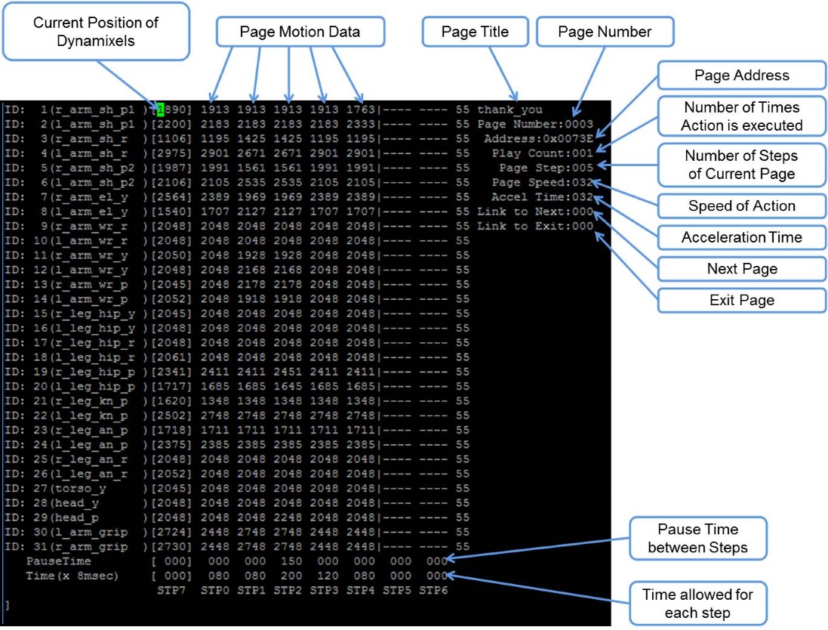Viewport: 828px width, 630px height.
Task: Click the green cursor on ID 1 position
Action: tap(161, 110)
